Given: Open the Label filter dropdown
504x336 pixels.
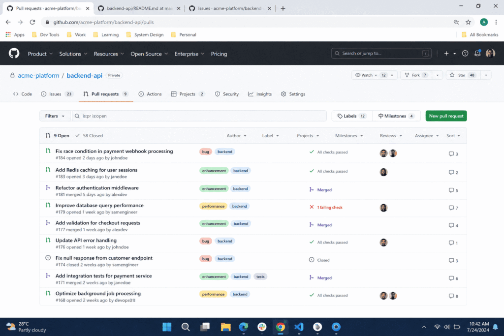Looking at the screenshot, I should coord(270,136).
